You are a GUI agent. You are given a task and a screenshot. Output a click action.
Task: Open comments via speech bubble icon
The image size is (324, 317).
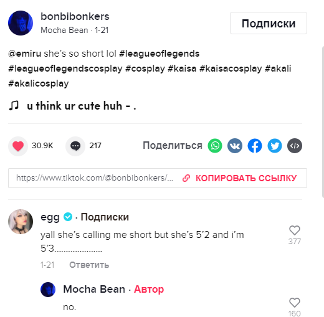click(x=75, y=146)
